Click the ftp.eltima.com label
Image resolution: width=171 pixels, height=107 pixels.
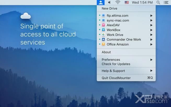coord(117,16)
